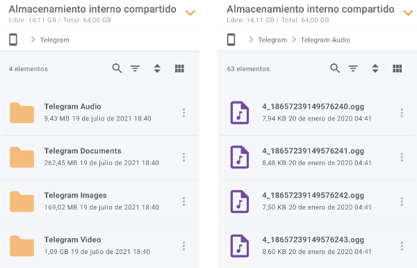The image size is (417, 268).
Task: Open file name 4_18657239149576241.ogg
Action: [x=313, y=151]
